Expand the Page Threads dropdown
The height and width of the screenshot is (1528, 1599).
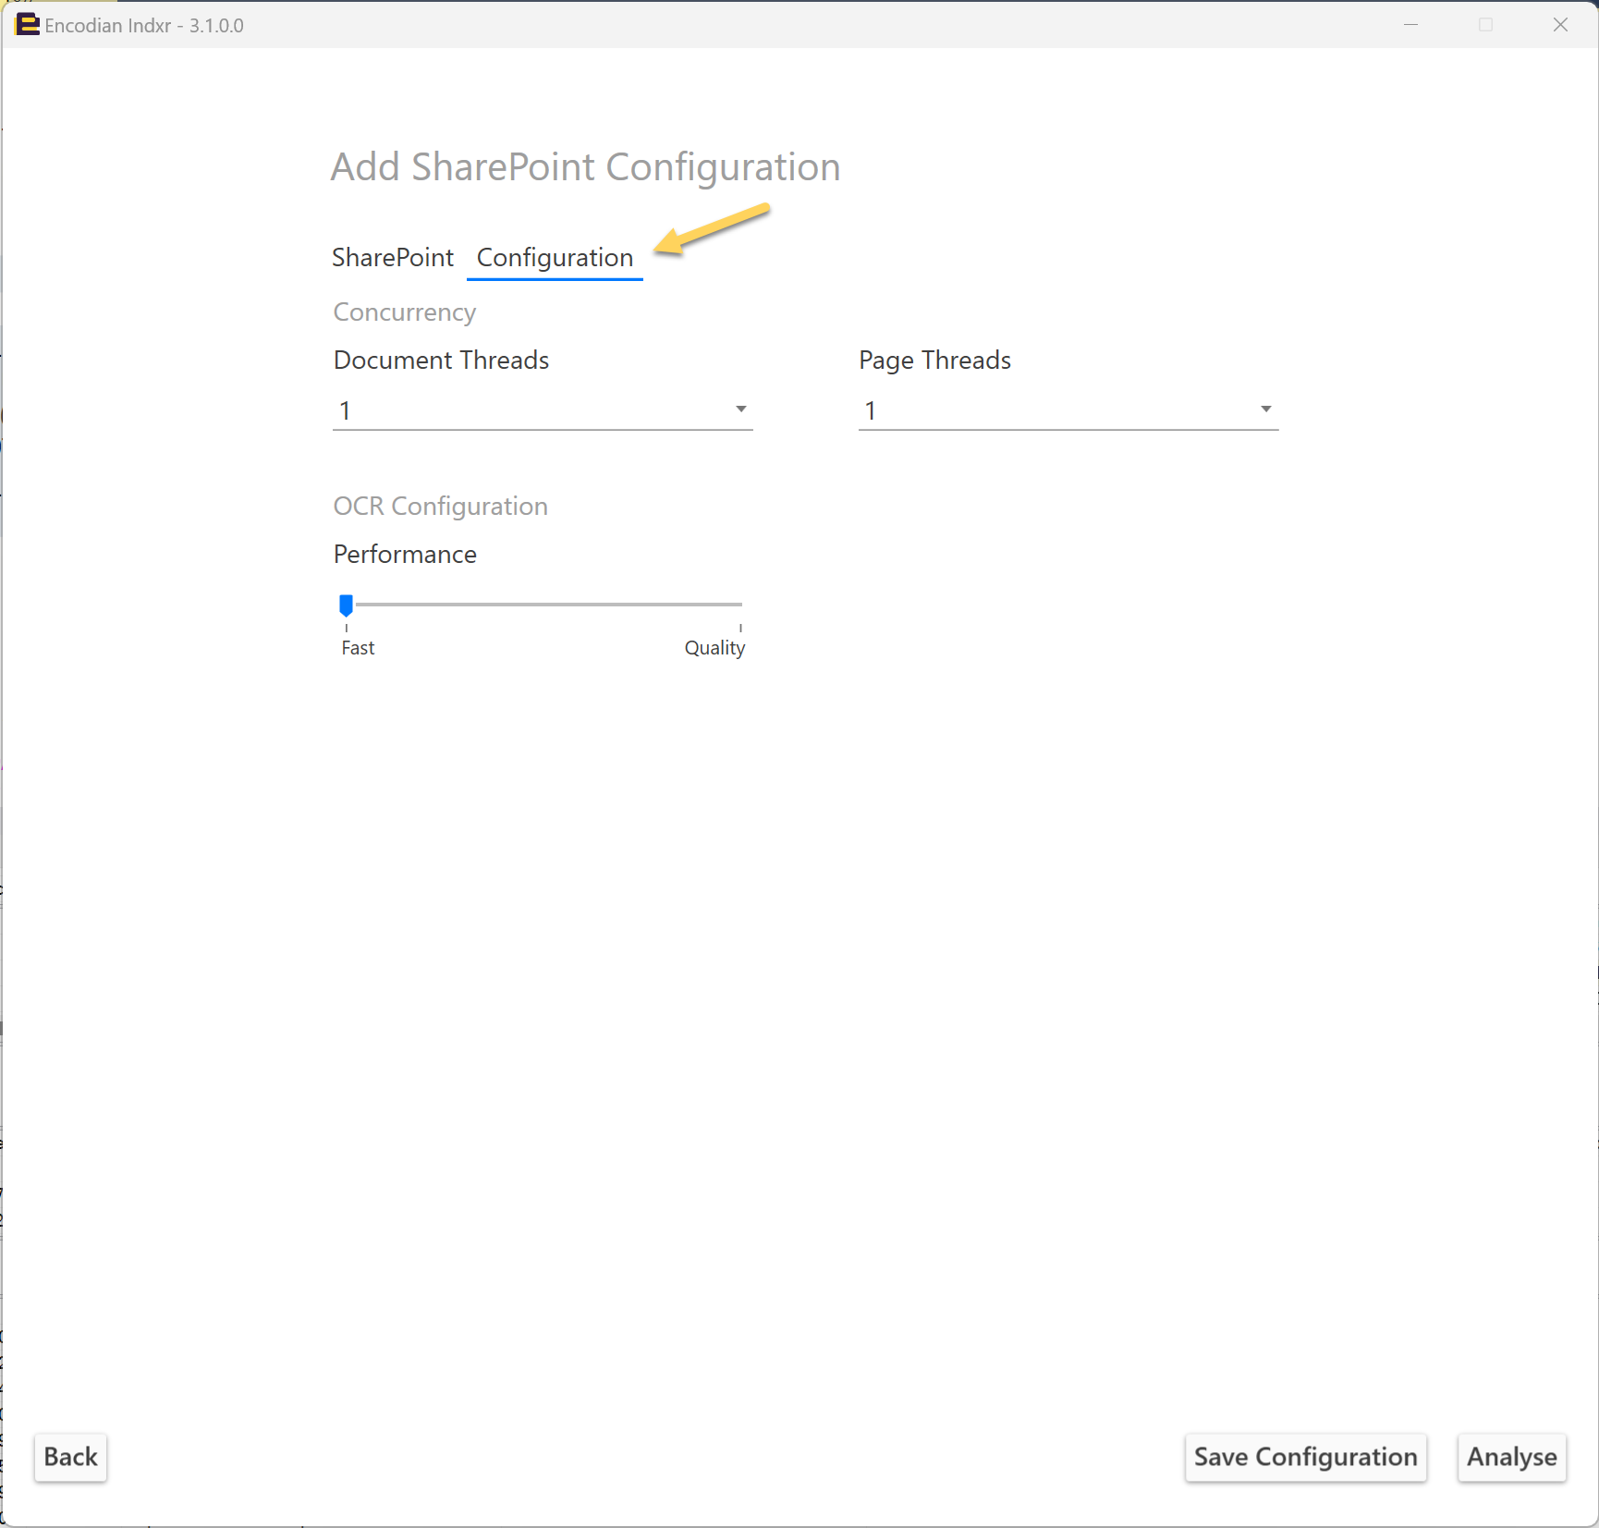[1068, 410]
